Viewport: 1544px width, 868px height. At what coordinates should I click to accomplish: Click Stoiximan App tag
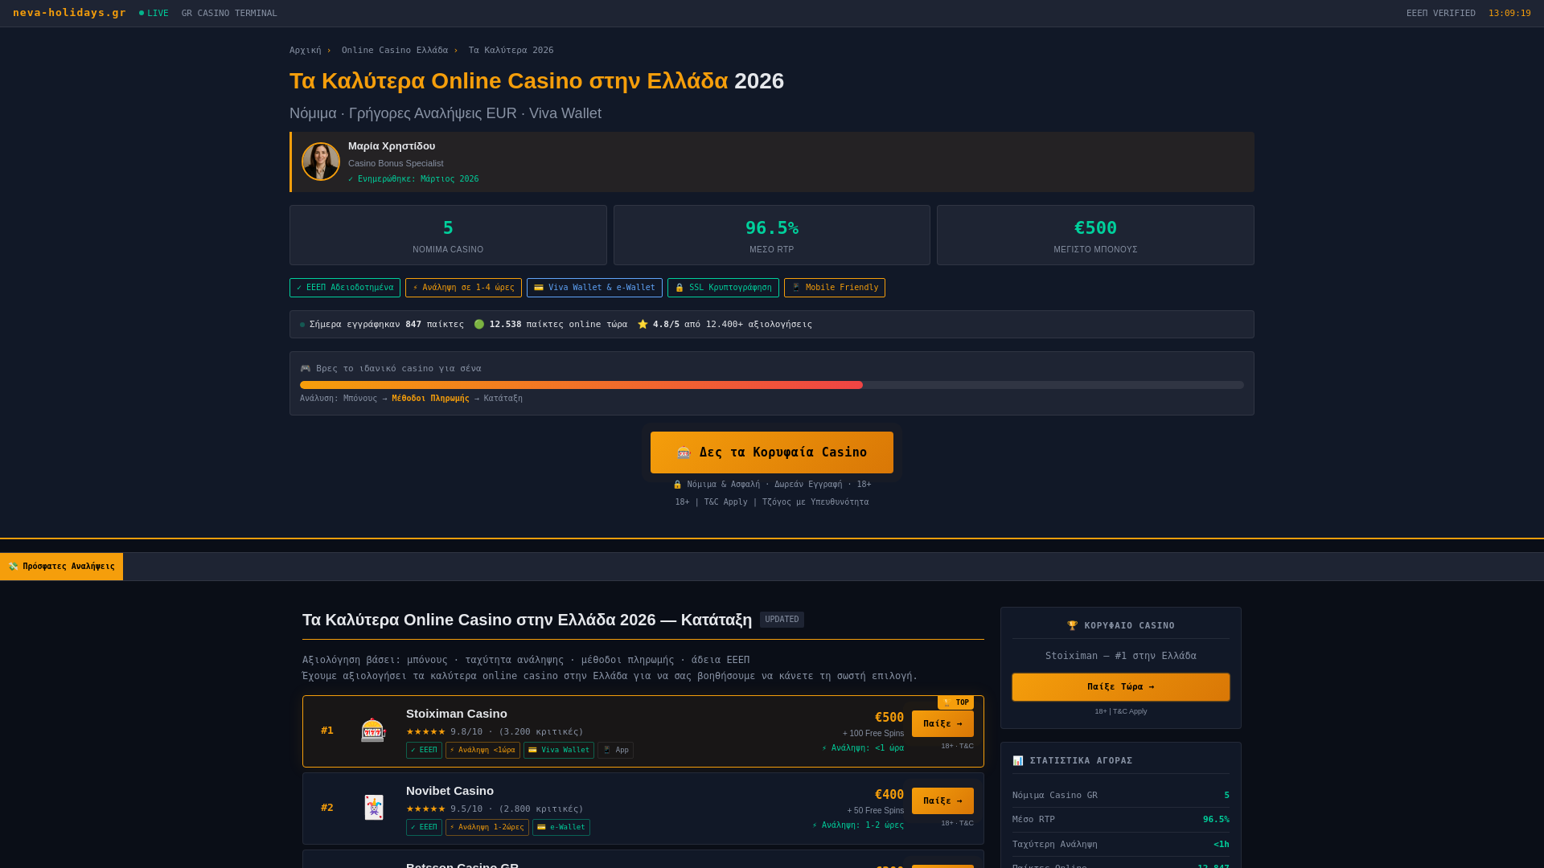tap(615, 750)
